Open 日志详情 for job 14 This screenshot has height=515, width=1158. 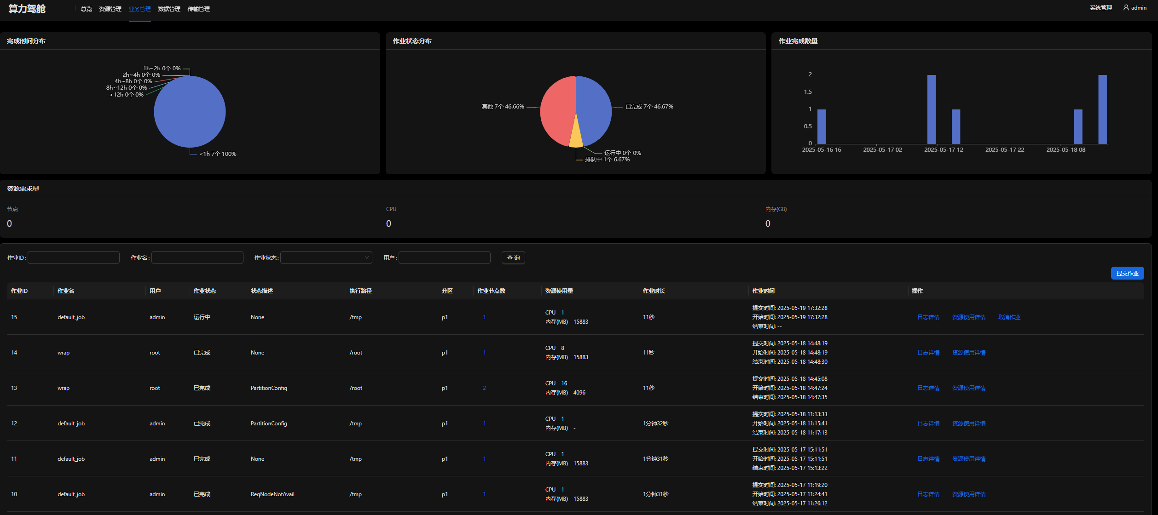click(x=928, y=353)
